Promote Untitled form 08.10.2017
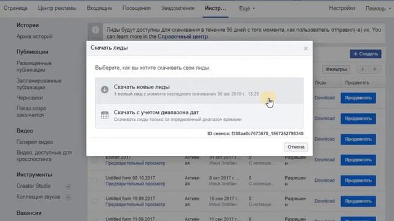Image resolution: width=394 pixels, height=221 pixels. pos(358,180)
